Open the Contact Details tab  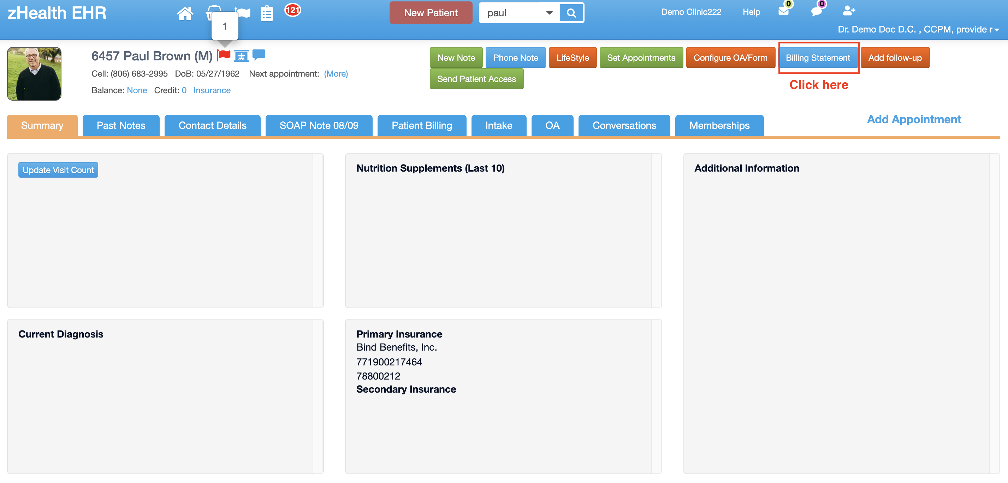(x=213, y=126)
